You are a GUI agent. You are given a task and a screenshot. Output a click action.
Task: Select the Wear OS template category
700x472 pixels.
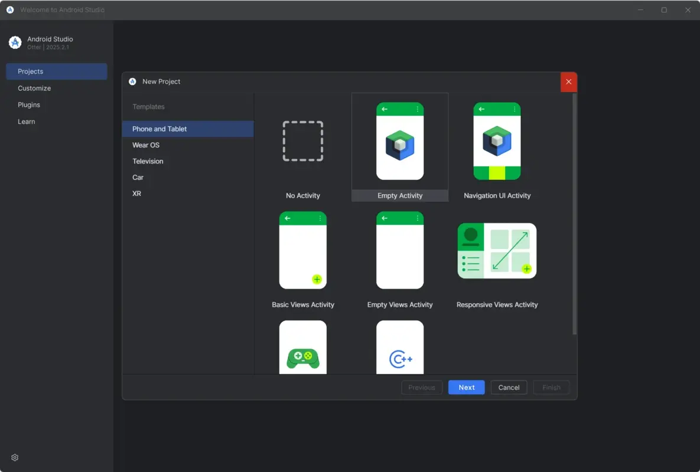pyautogui.click(x=145, y=145)
